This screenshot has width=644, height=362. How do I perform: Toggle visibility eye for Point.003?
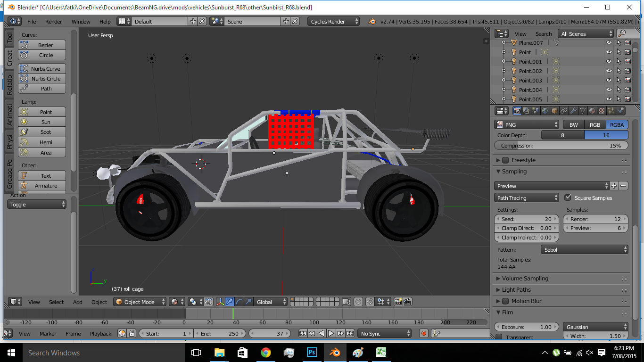click(x=609, y=81)
